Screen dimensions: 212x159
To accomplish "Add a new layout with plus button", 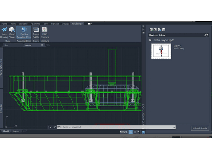I will [x=25, y=131].
